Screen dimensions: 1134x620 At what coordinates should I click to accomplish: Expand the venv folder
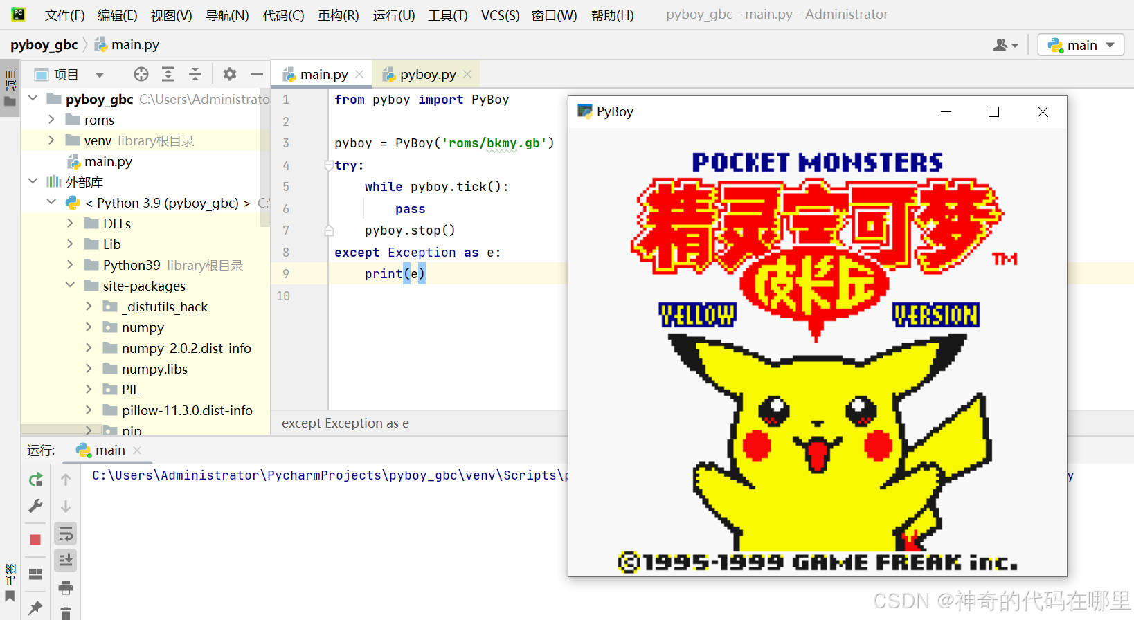click(51, 140)
